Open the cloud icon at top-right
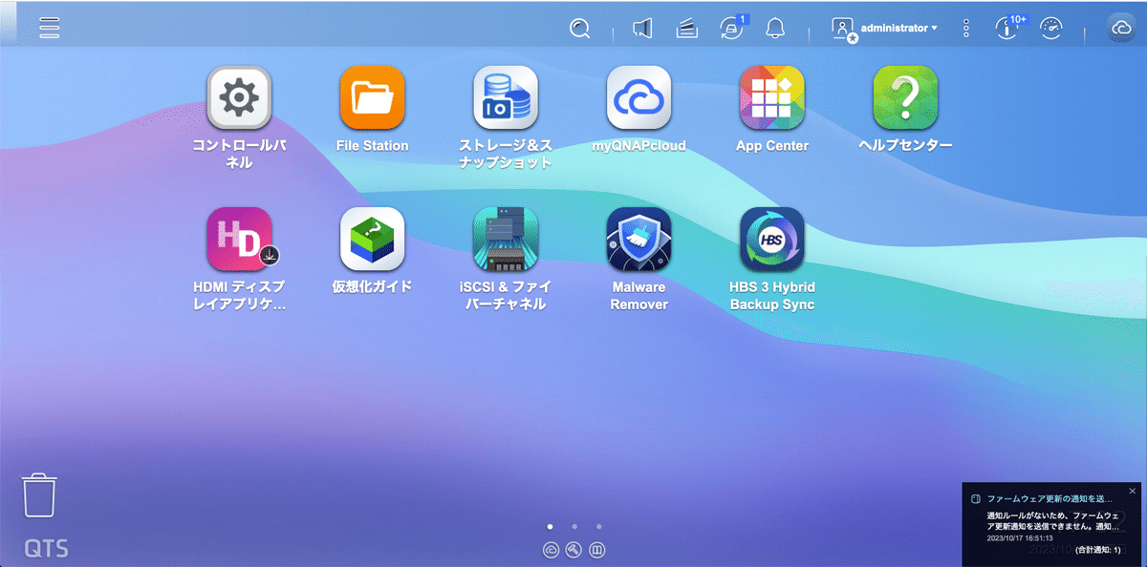 click(x=1120, y=29)
